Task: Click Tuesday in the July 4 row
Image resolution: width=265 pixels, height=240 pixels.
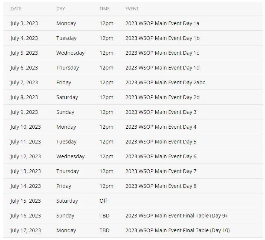Action: [66, 38]
